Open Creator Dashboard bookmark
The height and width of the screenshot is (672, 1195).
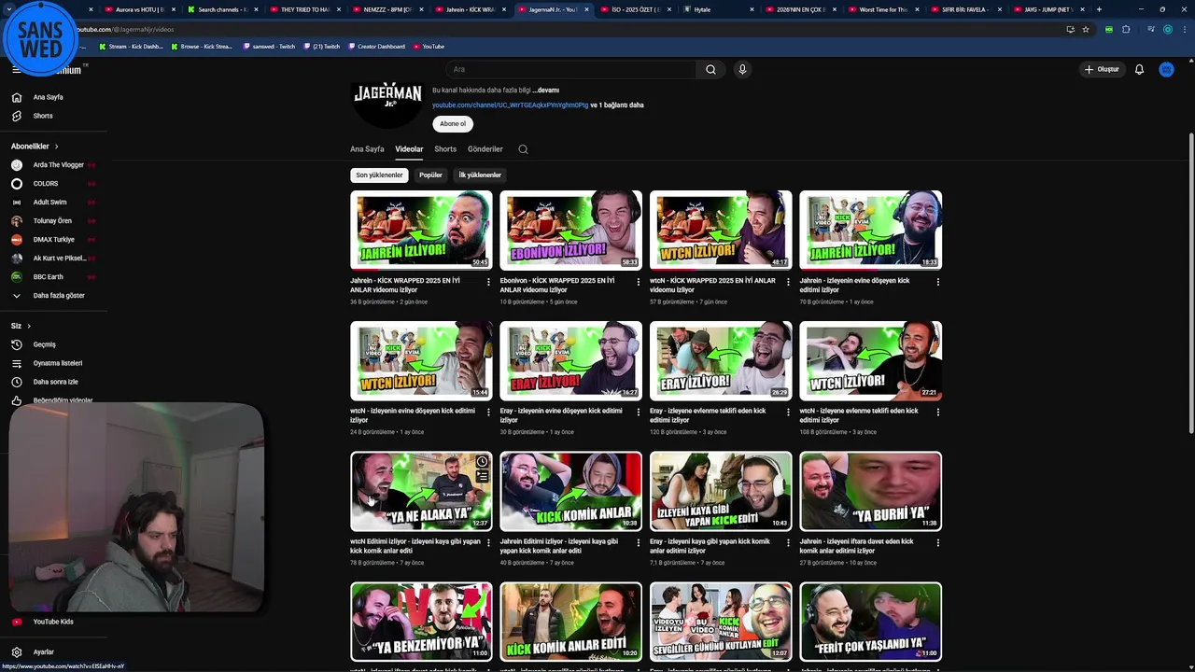point(376,47)
